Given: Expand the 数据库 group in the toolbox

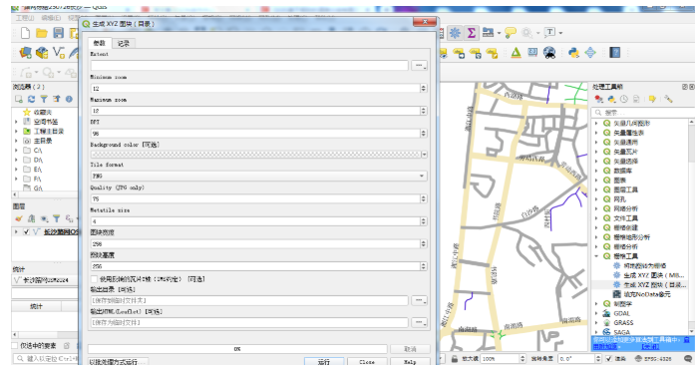Looking at the screenshot, I should [x=596, y=171].
